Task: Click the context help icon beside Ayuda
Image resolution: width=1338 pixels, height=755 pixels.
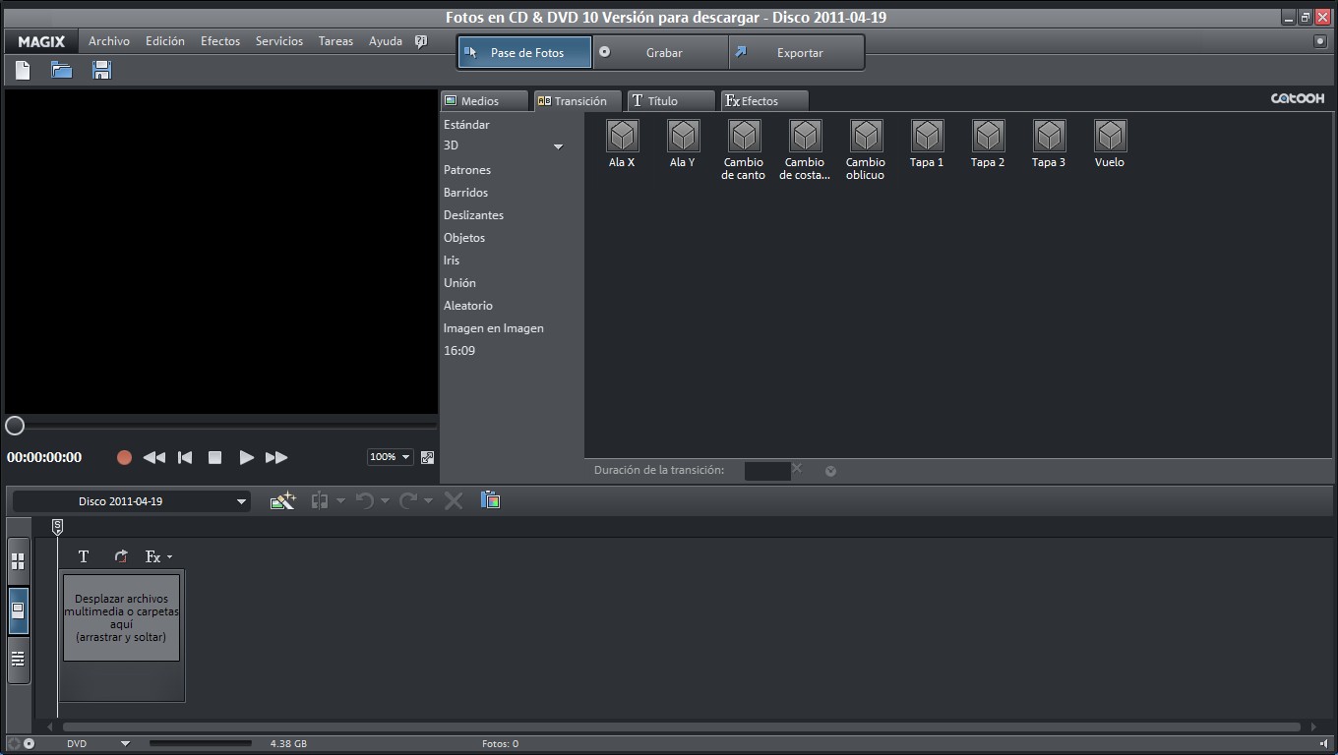Action: click(x=421, y=41)
